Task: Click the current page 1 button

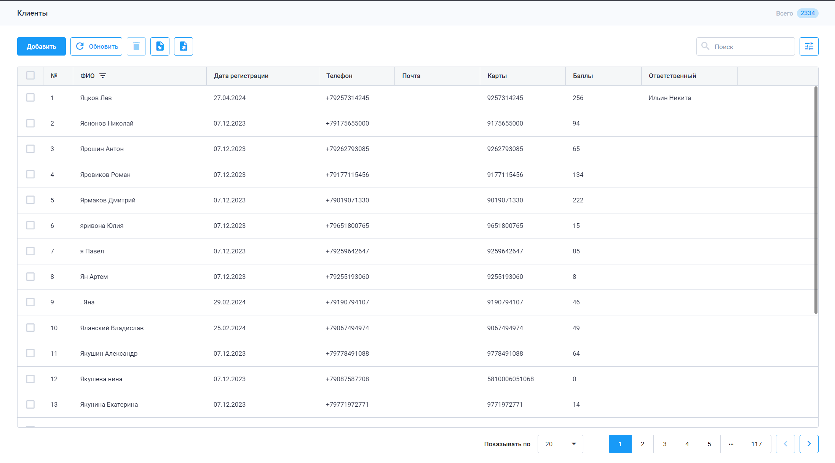Action: click(620, 444)
